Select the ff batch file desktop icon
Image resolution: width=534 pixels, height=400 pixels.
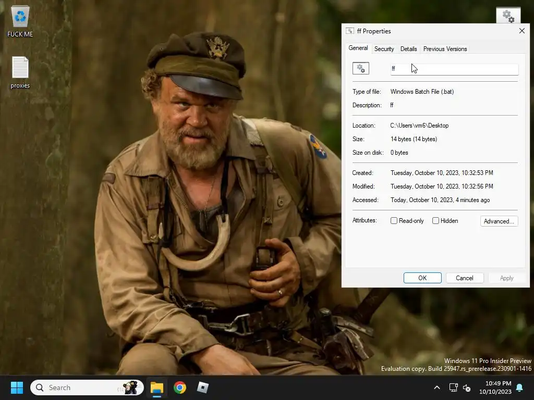[508, 15]
